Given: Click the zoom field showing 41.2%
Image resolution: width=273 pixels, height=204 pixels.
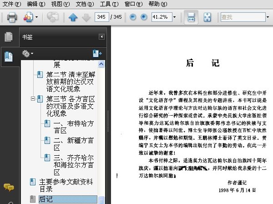Looking at the screenshot, I should 162,17.
